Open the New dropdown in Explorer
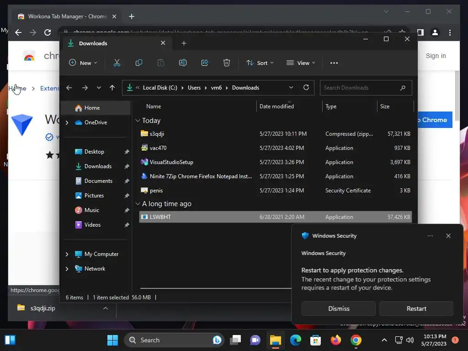This screenshot has width=468, height=351. (83, 63)
